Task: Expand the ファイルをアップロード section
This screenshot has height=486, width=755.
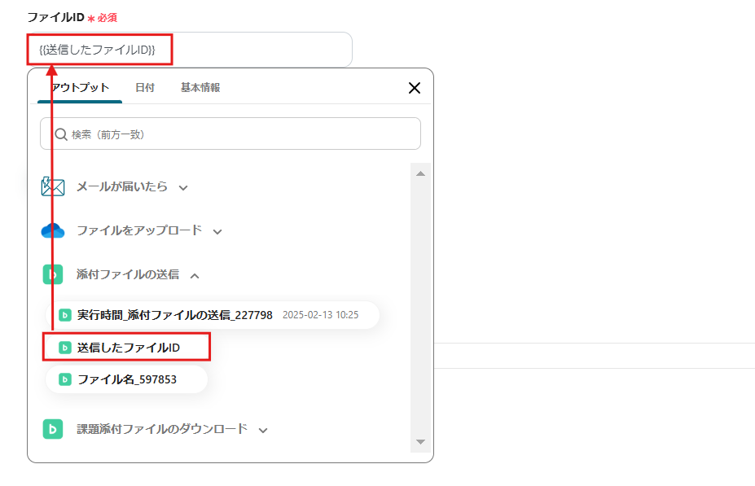Action: point(217,230)
